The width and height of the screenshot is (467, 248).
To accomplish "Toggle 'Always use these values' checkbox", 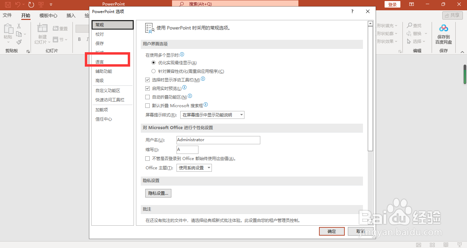I will 148,159.
